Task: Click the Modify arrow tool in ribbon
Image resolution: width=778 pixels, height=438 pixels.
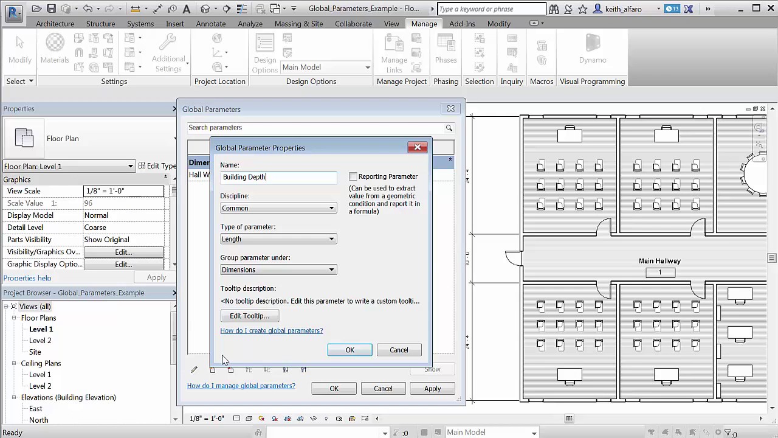Action: 19,48
